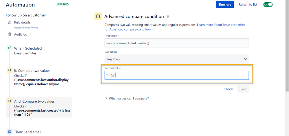289x136 pixels.
Task: Click the Rule details info icon
Action: coord(10,23)
